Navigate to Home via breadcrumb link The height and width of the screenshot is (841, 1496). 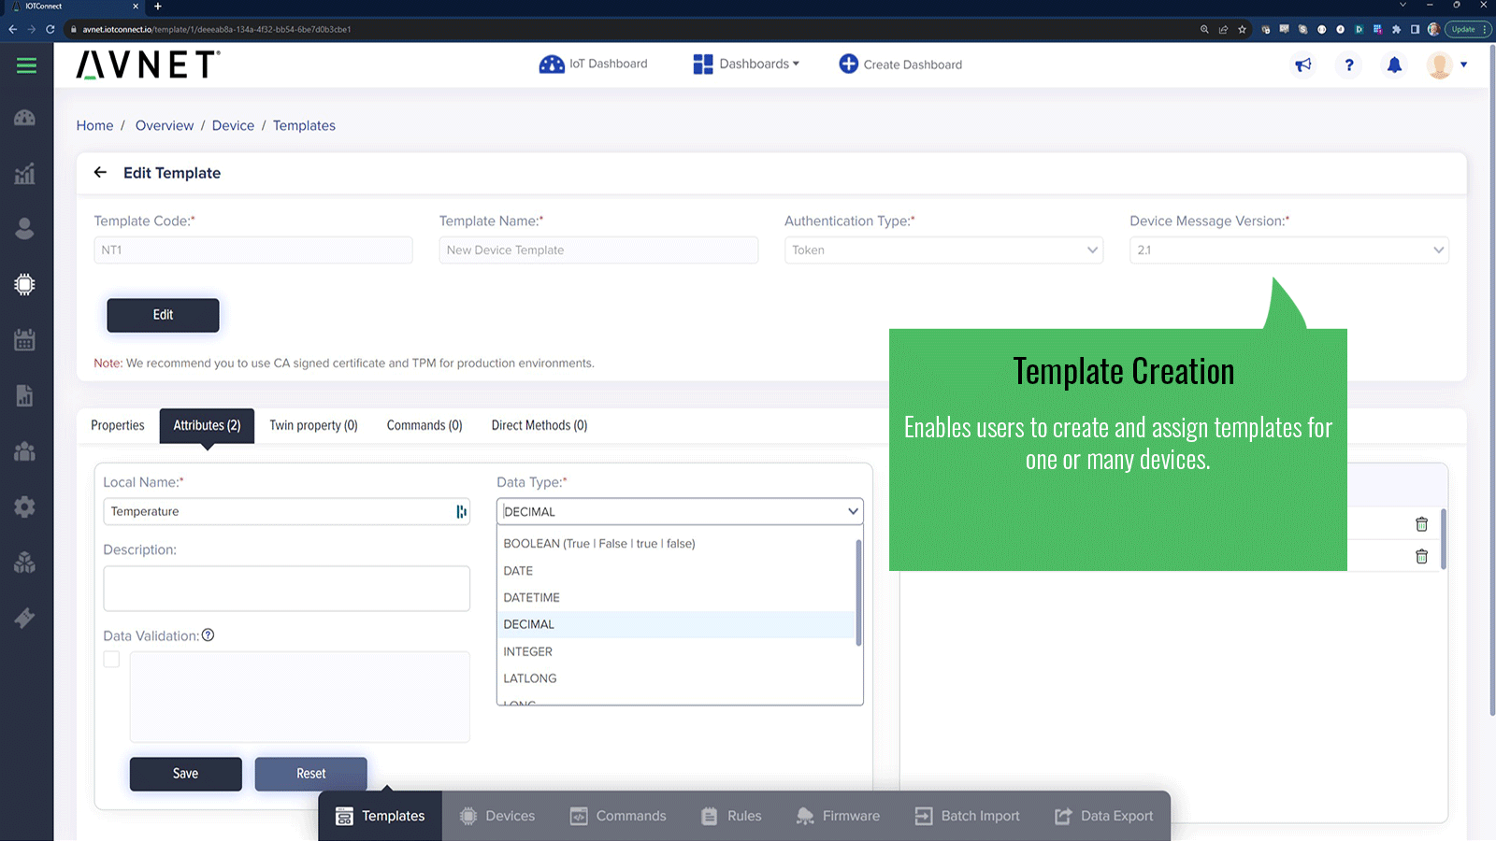click(94, 125)
